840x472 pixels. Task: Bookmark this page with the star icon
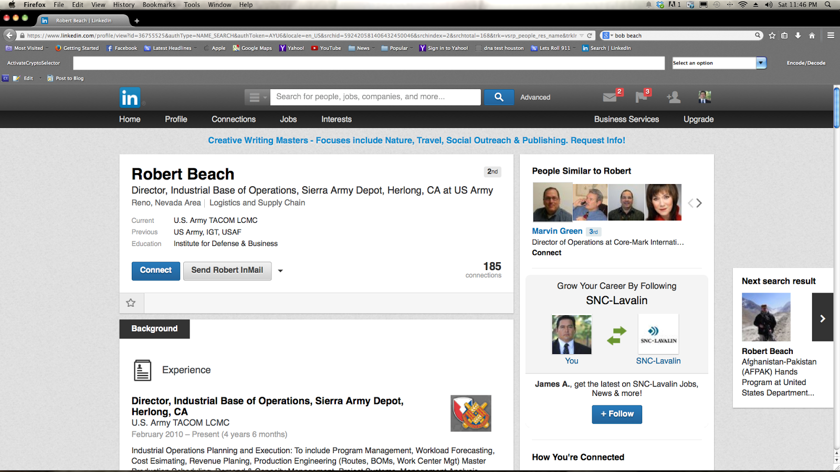point(772,36)
